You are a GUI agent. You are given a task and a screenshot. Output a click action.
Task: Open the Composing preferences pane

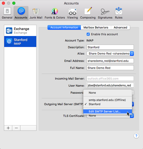88,13
